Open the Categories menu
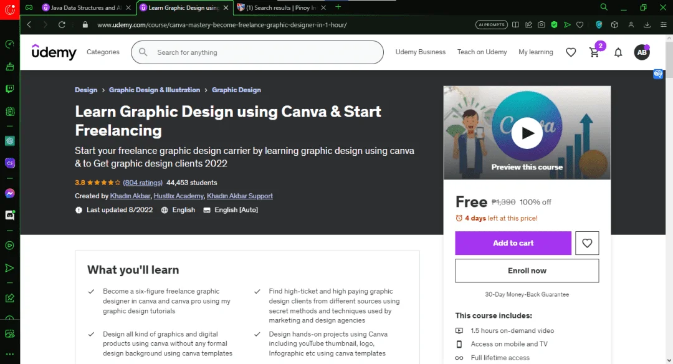Screen dimensions: 673x364 click(103, 52)
